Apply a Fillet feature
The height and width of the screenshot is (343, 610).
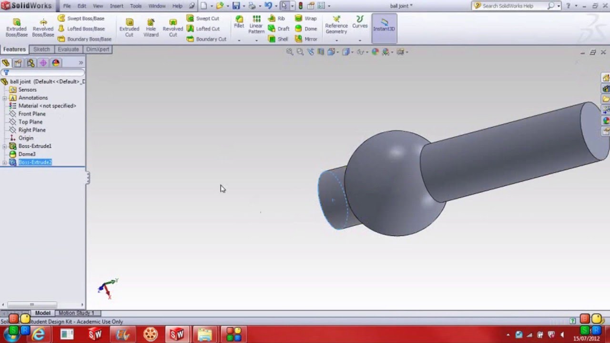coord(239,22)
